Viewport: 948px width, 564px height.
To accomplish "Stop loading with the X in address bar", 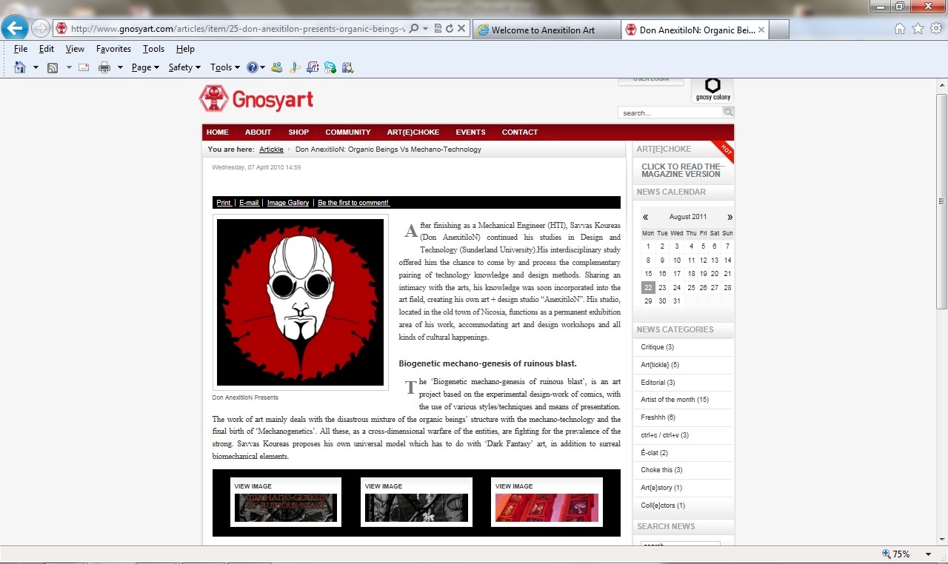I will (x=461, y=29).
